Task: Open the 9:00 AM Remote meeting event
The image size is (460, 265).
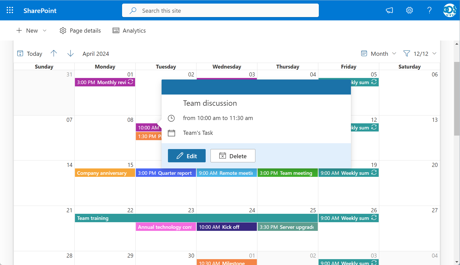Action: pyautogui.click(x=227, y=173)
